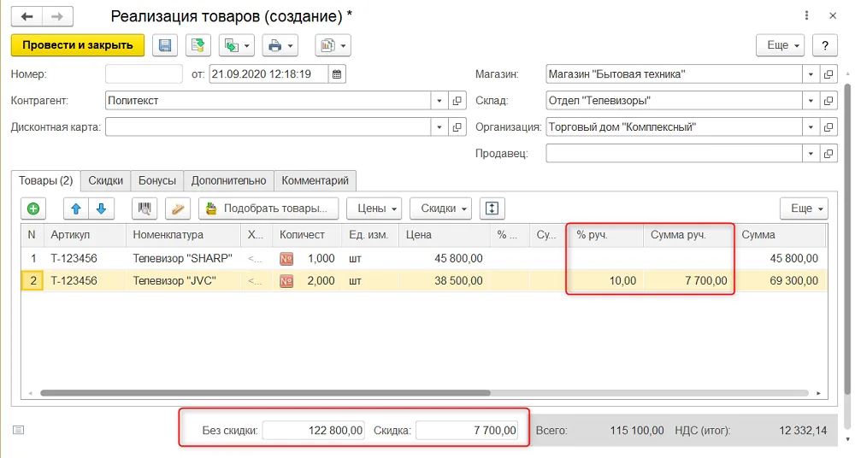Screen dimensions: 855x458
Task: Go back with the left arrow button
Action: 27,16
